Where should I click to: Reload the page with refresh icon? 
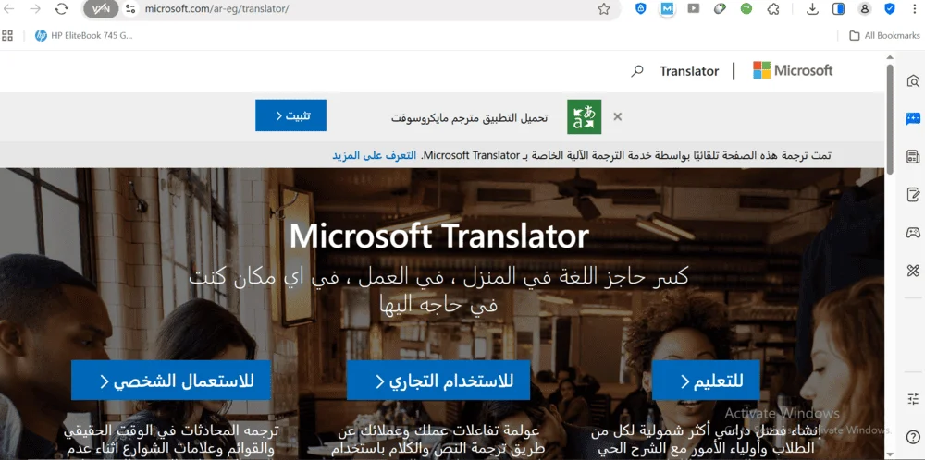point(61,9)
